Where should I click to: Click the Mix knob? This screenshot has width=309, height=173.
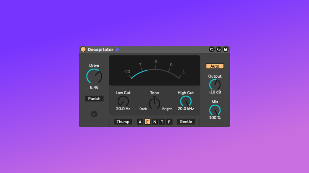(x=215, y=110)
